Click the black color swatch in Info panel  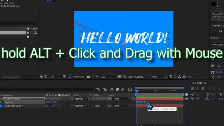point(213,4)
